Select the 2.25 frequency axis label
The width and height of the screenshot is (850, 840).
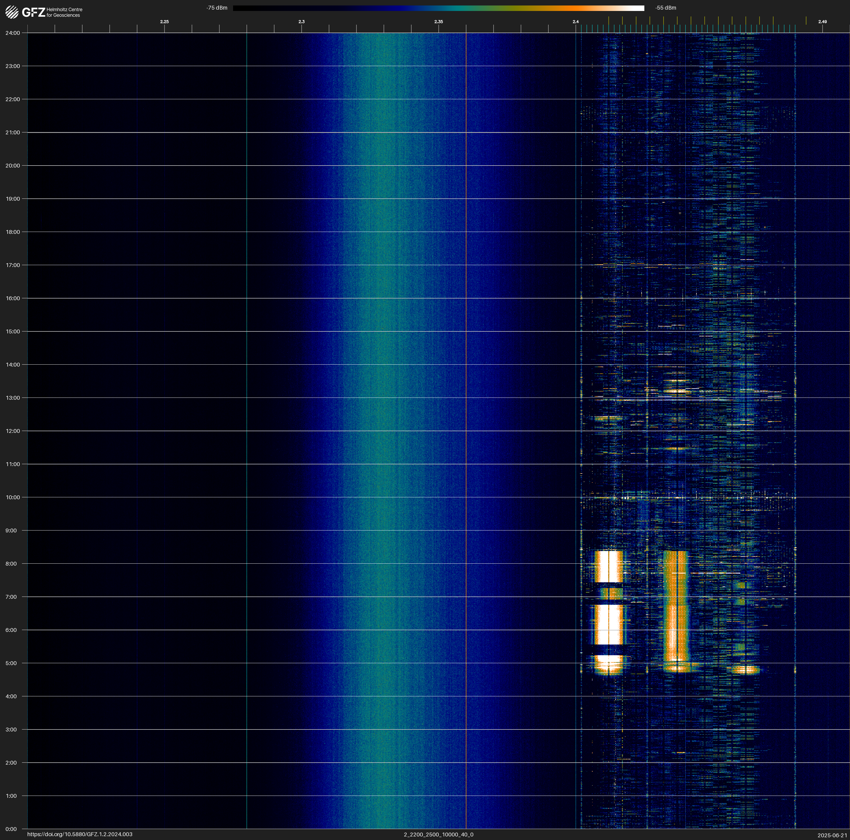164,22
